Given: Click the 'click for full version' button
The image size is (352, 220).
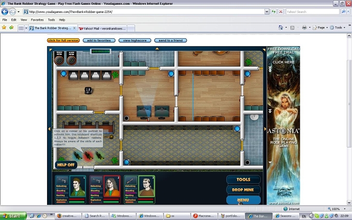Looking at the screenshot, I should pyautogui.click(x=63, y=40).
